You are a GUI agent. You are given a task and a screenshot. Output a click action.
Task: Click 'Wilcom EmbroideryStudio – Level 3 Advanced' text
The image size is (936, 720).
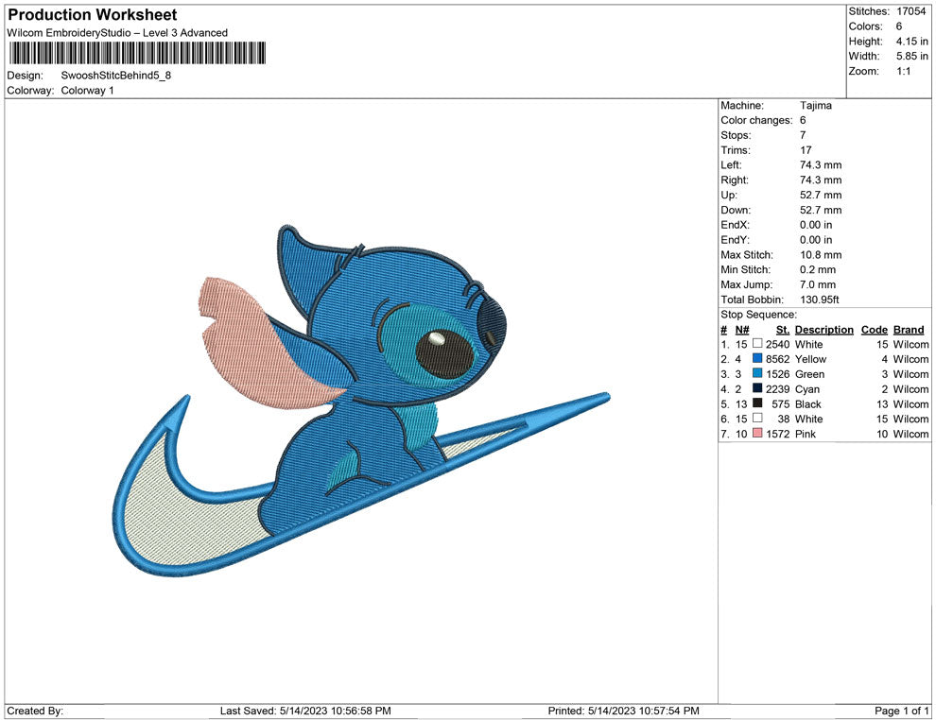[117, 33]
